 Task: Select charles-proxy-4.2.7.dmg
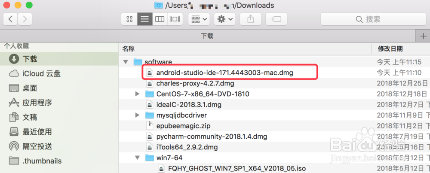tap(195, 83)
